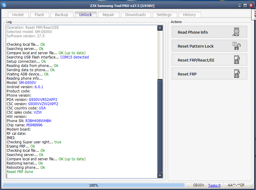This screenshot has width=256, height=190.
Task: Open the Tasks: 0 link
Action: click(x=214, y=185)
